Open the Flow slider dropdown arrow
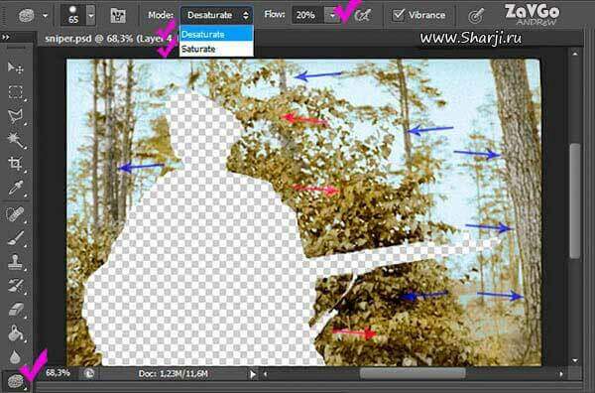This screenshot has width=595, height=393. click(x=332, y=15)
